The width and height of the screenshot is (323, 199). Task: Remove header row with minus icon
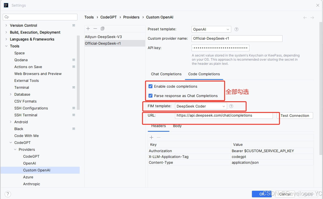pos(159,138)
